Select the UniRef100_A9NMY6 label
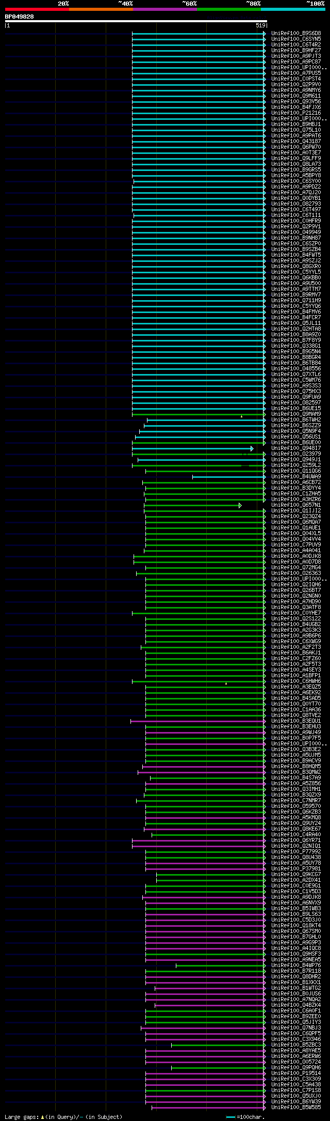The height and width of the screenshot is (1121, 330). click(x=296, y=90)
